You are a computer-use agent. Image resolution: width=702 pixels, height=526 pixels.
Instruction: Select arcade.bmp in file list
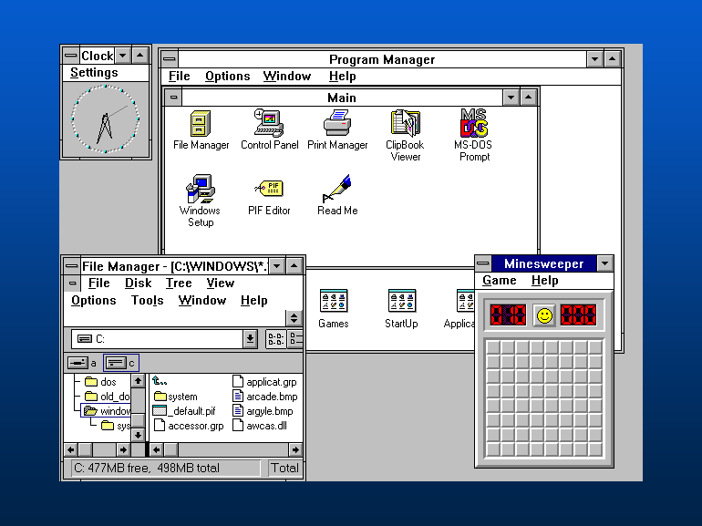coord(265,397)
